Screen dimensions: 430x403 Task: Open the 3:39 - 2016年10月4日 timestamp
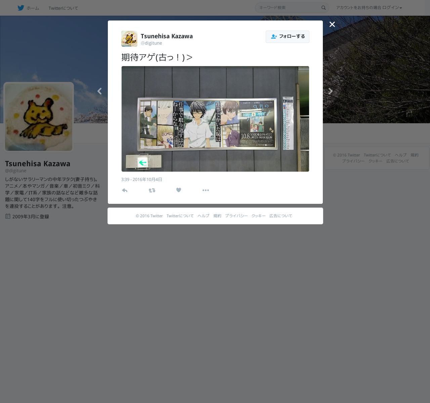coord(142,180)
